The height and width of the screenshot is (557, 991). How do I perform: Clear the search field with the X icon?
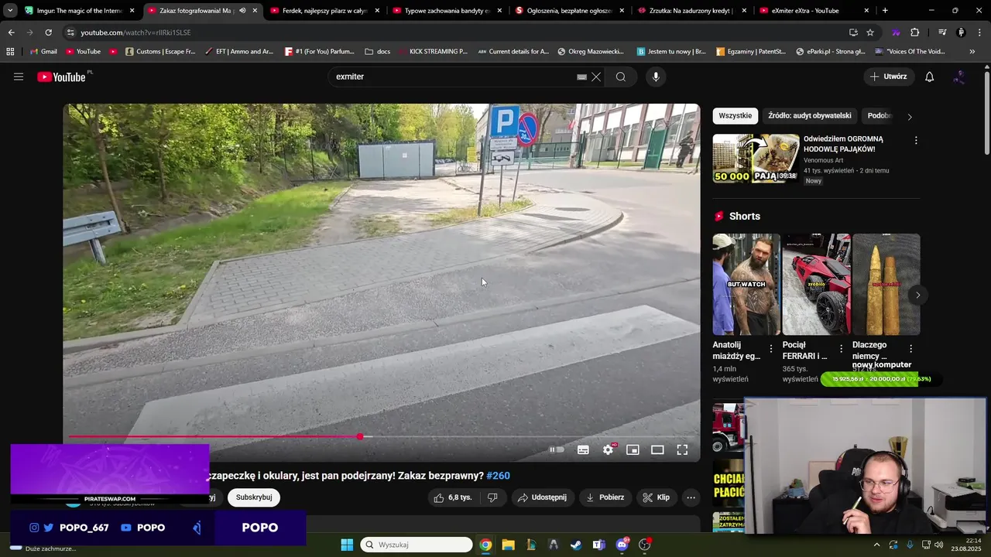tap(596, 77)
